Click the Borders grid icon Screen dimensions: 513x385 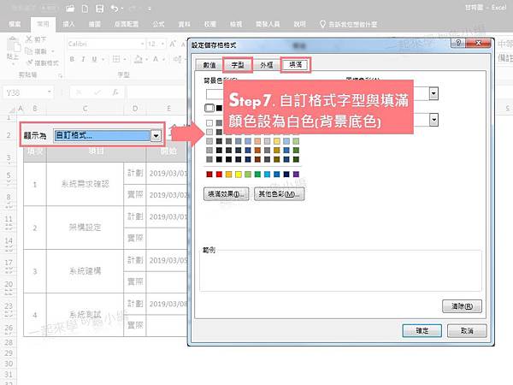coord(116,59)
